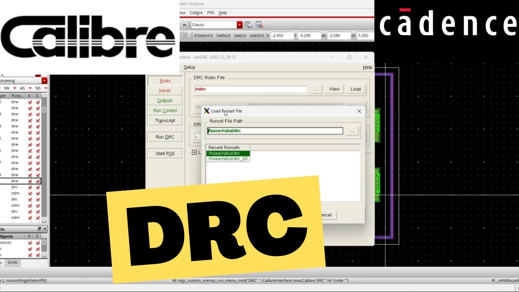Viewport: 519px width, 292px height.
Task: Click the DRC Rules File field containing rules
Action: coord(251,89)
